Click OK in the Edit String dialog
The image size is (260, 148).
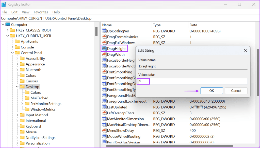tap(212, 90)
